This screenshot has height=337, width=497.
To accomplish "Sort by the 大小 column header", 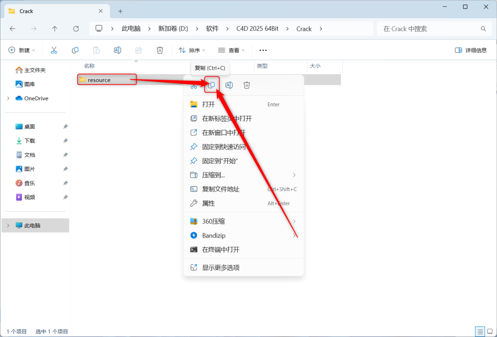I will click(x=315, y=66).
